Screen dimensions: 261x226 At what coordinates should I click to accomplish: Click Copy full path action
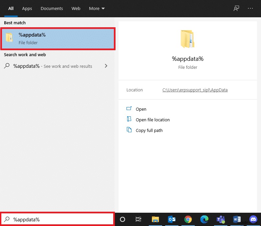(x=149, y=131)
